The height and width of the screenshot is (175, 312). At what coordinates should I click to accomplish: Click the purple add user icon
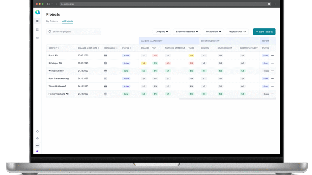point(37,151)
